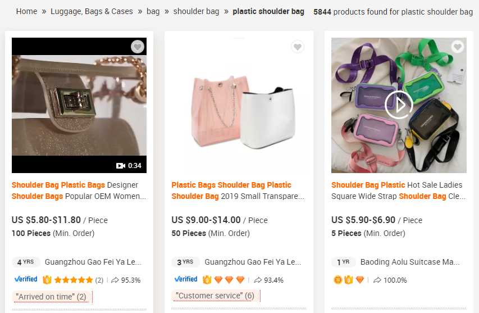
Task: Click the gold coin icon on Baoding supplier
Action: click(x=337, y=280)
